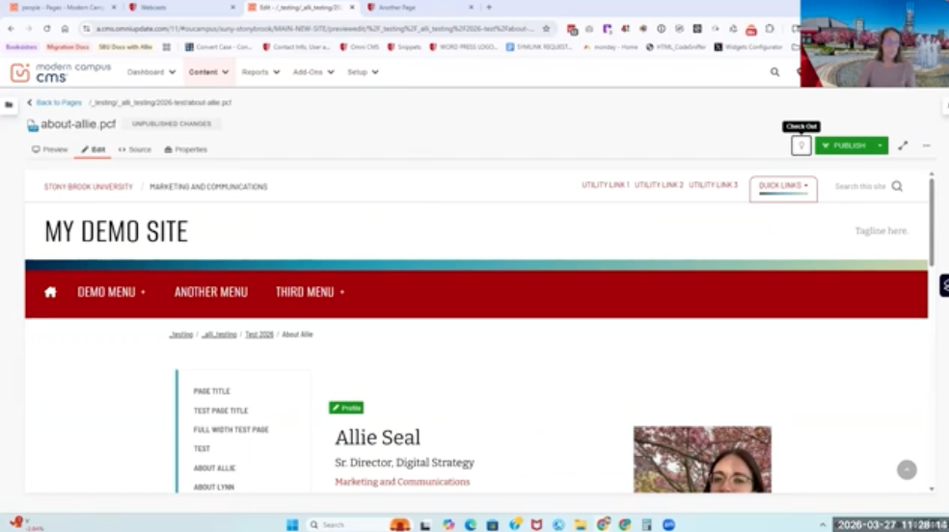Bookmark this page with the star icon

pyautogui.click(x=547, y=28)
